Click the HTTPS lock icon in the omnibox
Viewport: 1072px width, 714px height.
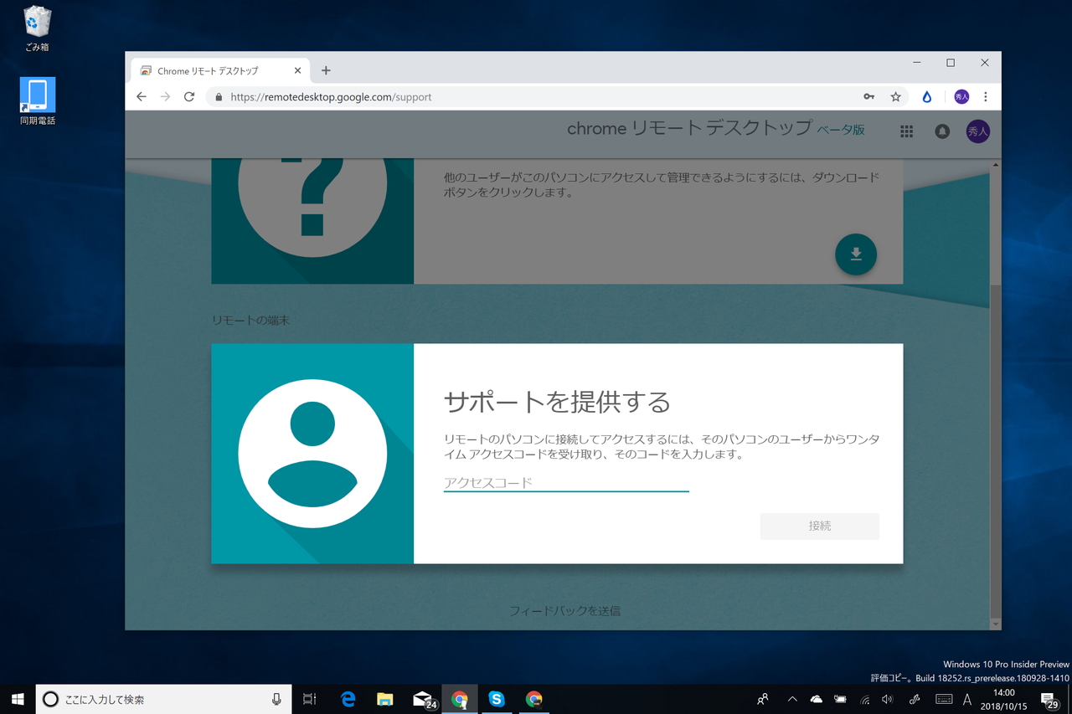click(218, 96)
